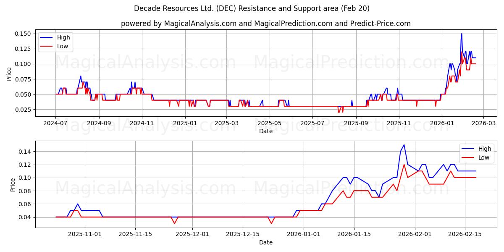
Task: Click the blue High peak at 0.15 in bottom chart
Action: tap(404, 145)
